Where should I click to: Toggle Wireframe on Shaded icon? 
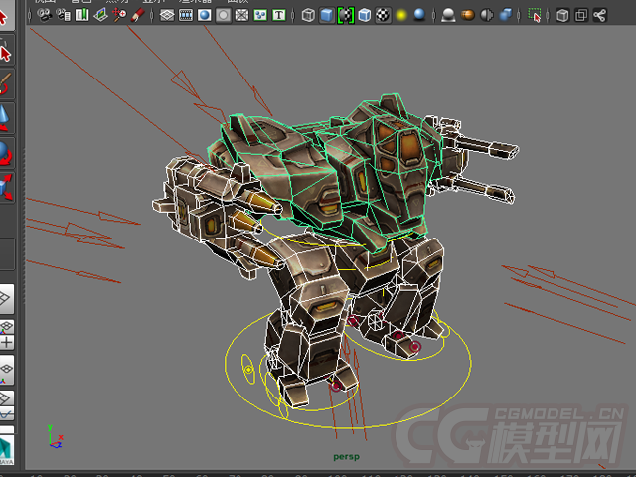pos(365,16)
